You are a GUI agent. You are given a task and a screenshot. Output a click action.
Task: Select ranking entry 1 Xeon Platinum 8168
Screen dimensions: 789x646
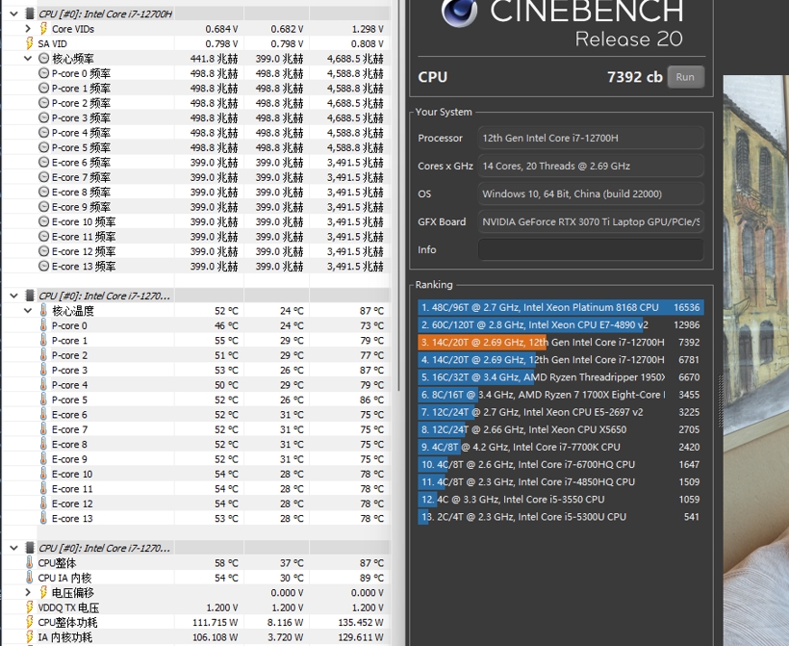561,307
